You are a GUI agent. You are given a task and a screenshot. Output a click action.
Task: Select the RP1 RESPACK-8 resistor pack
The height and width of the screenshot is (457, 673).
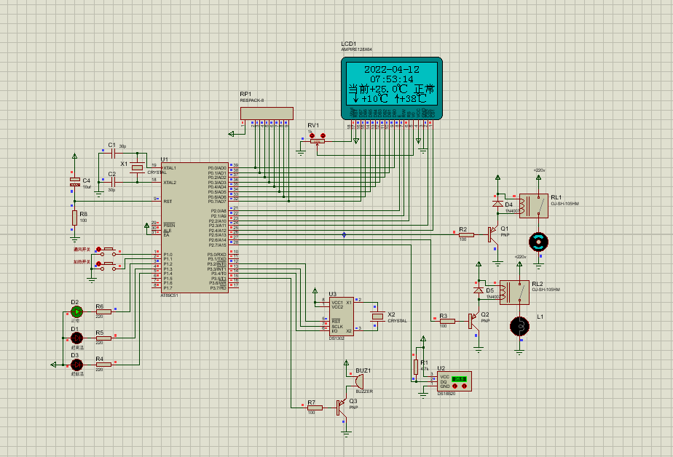(267, 114)
